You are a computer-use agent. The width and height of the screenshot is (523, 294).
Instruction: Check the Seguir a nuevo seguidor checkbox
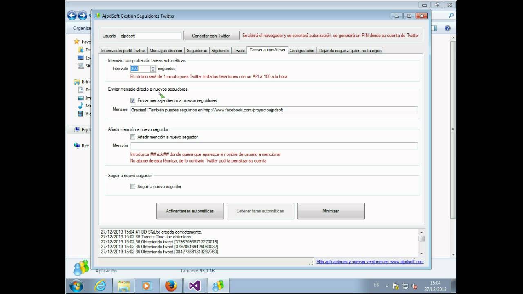coord(133,187)
